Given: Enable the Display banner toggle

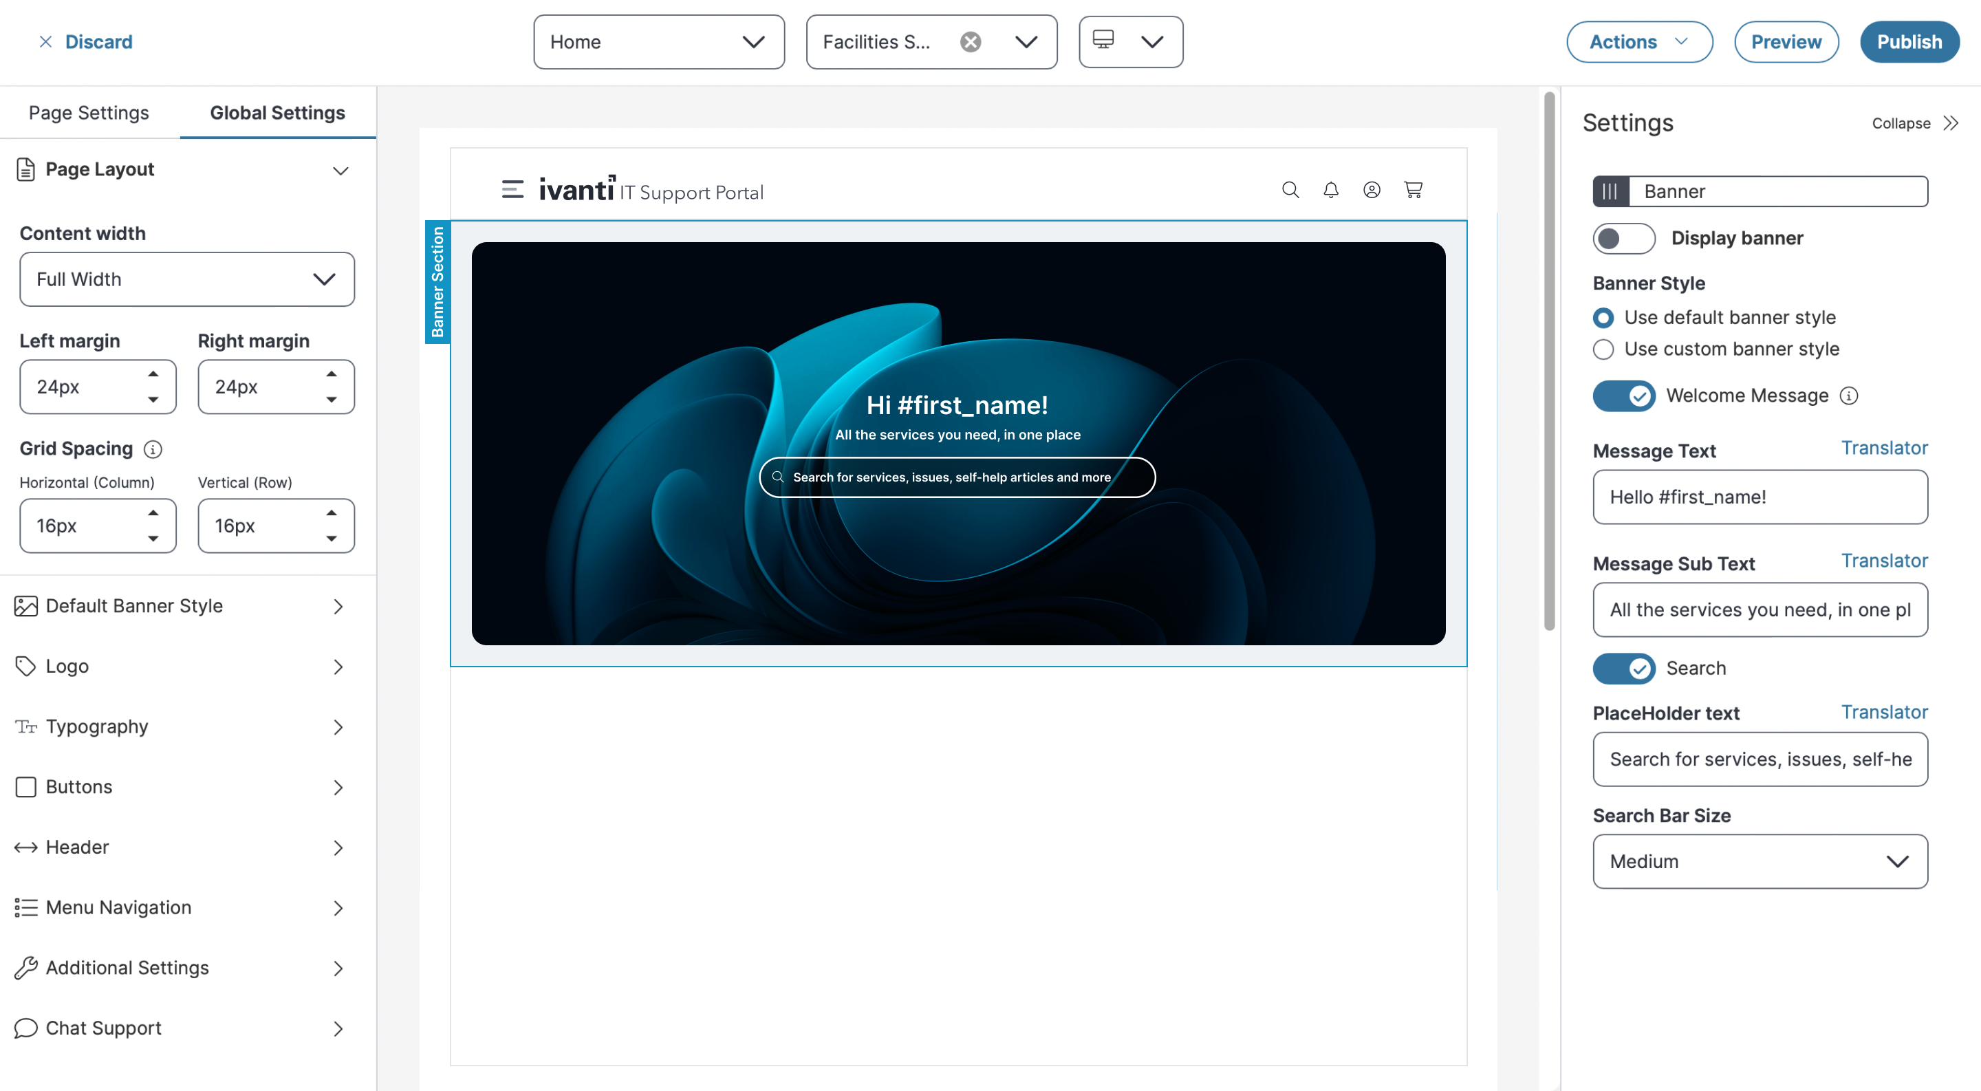Looking at the screenshot, I should pyautogui.click(x=1623, y=238).
